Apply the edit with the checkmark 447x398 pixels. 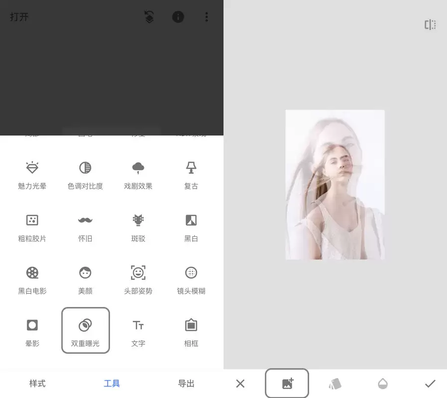point(430,384)
